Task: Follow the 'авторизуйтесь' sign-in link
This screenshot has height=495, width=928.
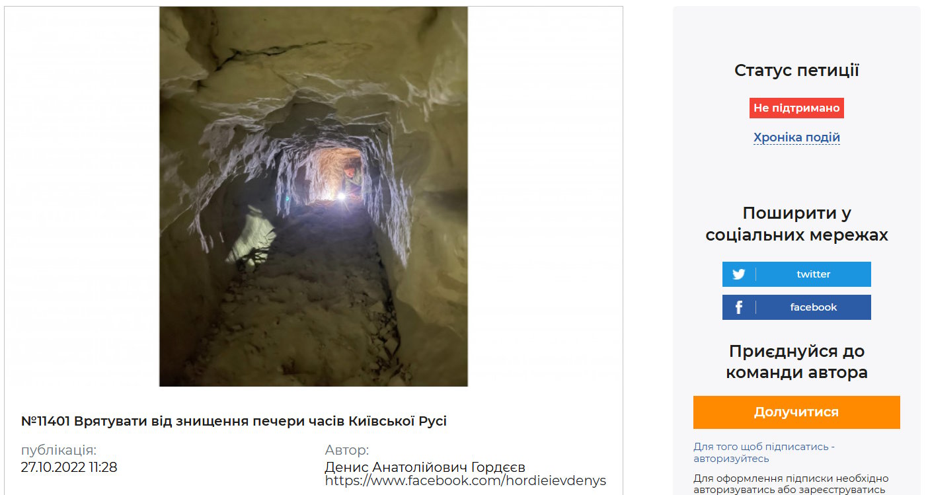Action: coord(731,459)
